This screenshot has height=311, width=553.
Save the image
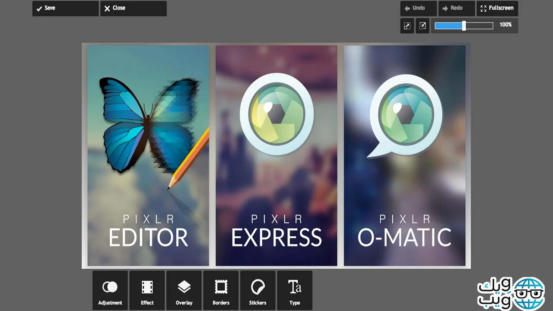[65, 8]
